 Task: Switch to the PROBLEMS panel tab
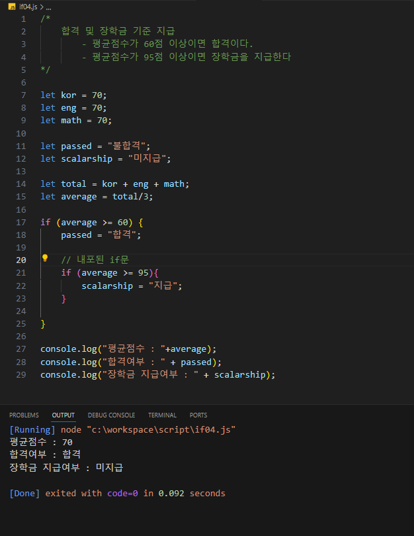pos(24,415)
